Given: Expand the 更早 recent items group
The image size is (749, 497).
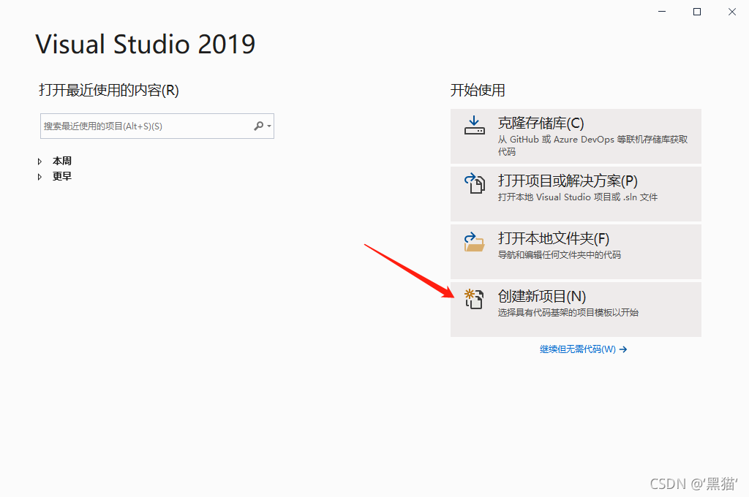Looking at the screenshot, I should click(x=39, y=177).
